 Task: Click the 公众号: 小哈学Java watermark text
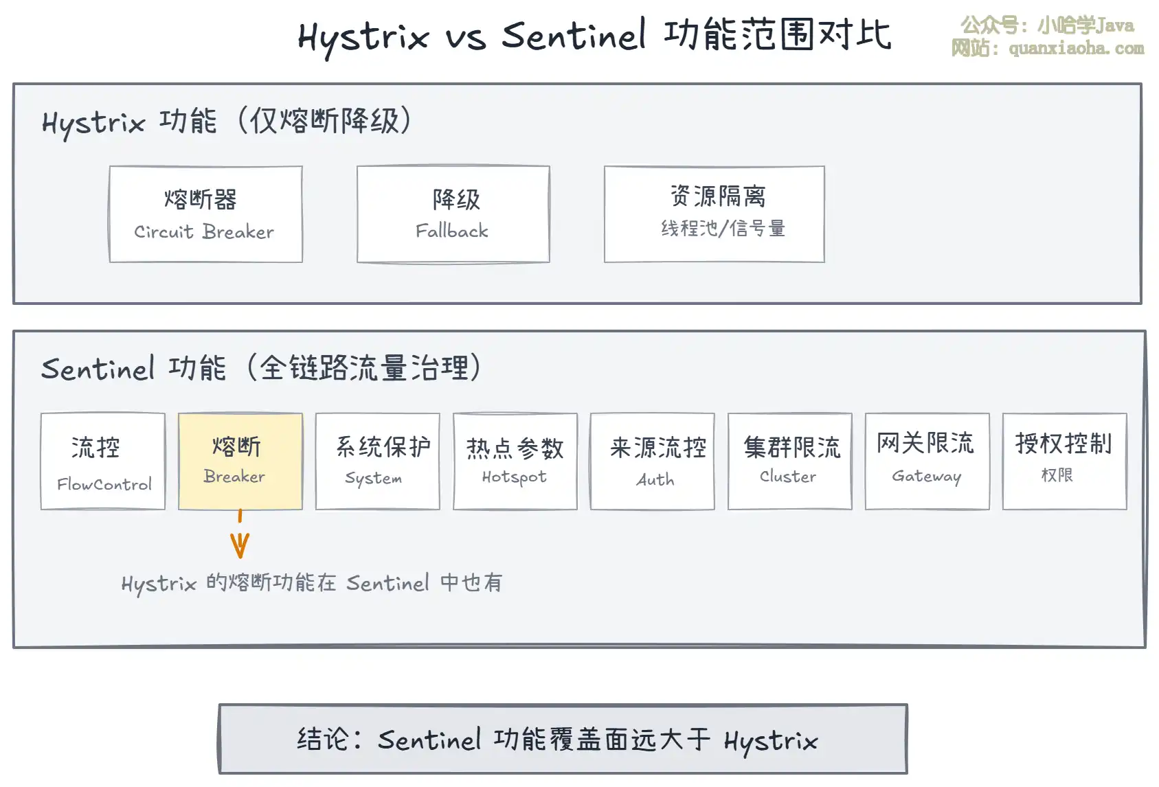1047,26
